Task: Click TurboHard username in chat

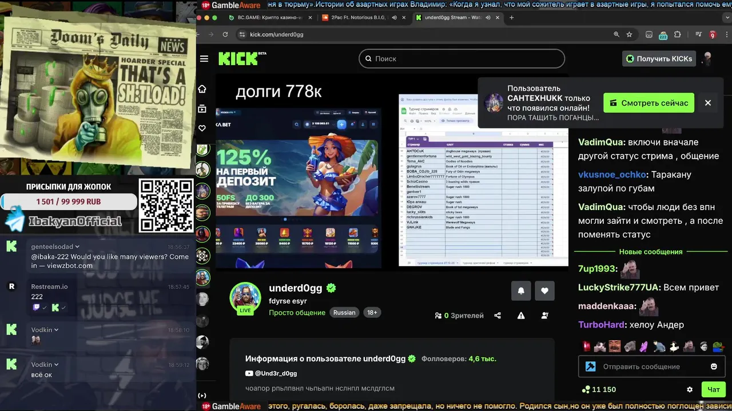Action: click(x=601, y=325)
